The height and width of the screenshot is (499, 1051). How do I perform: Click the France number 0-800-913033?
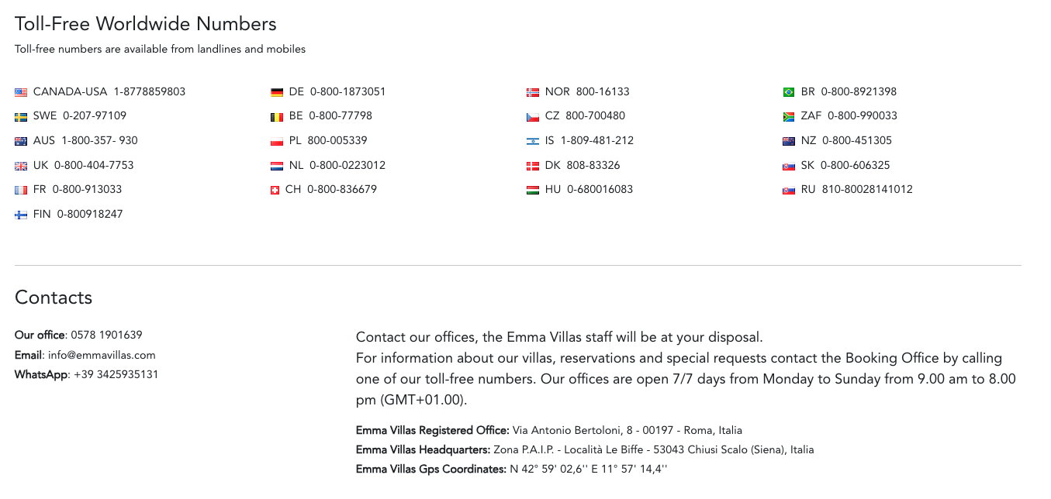87,190
